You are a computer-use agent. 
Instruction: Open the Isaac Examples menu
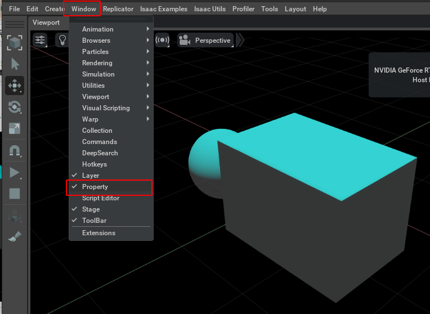click(x=164, y=9)
